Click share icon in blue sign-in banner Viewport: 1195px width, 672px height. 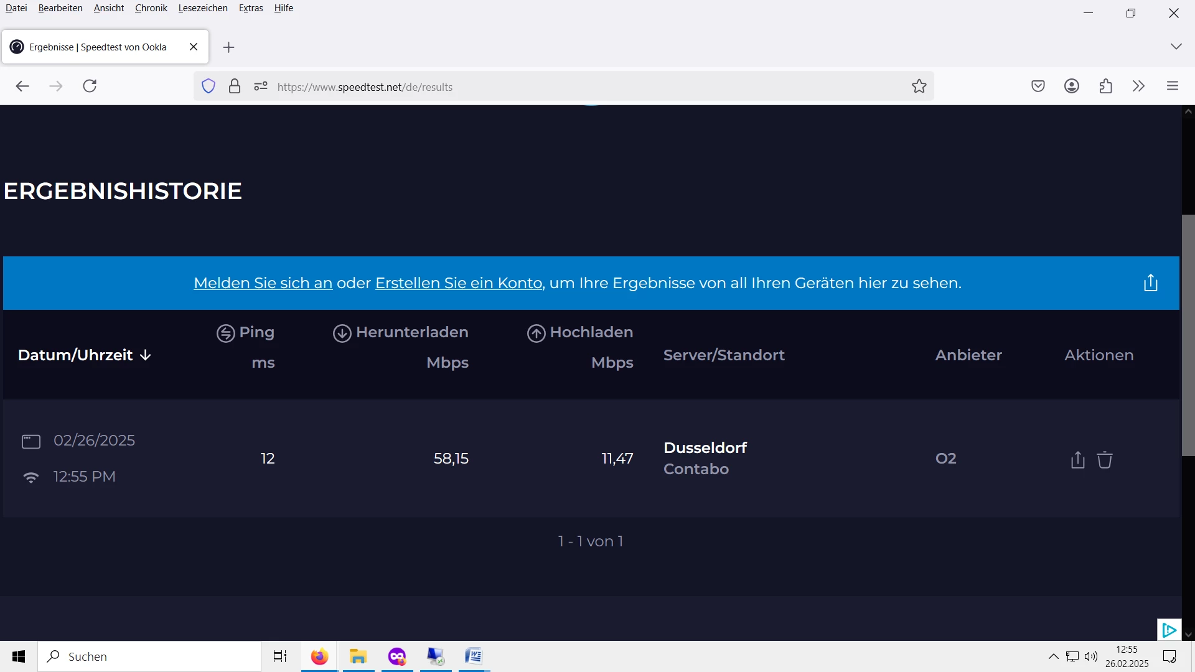1150,283
